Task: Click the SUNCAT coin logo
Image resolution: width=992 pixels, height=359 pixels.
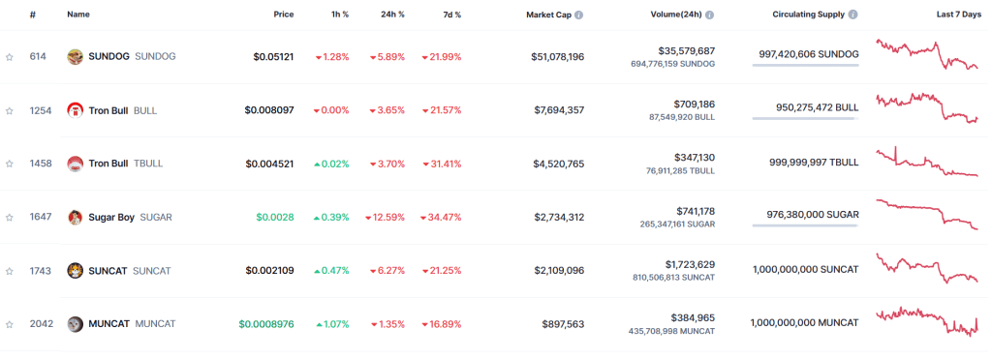Action: tap(76, 271)
